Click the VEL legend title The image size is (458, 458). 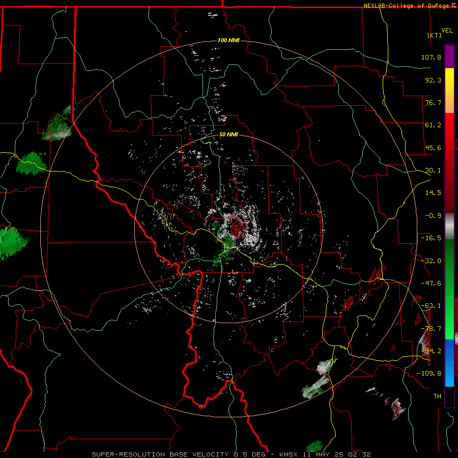[447, 31]
